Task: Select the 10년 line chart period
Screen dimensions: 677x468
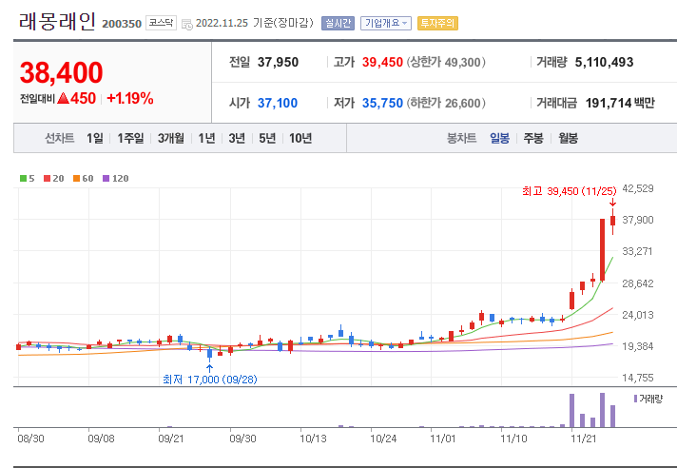Action: click(300, 138)
